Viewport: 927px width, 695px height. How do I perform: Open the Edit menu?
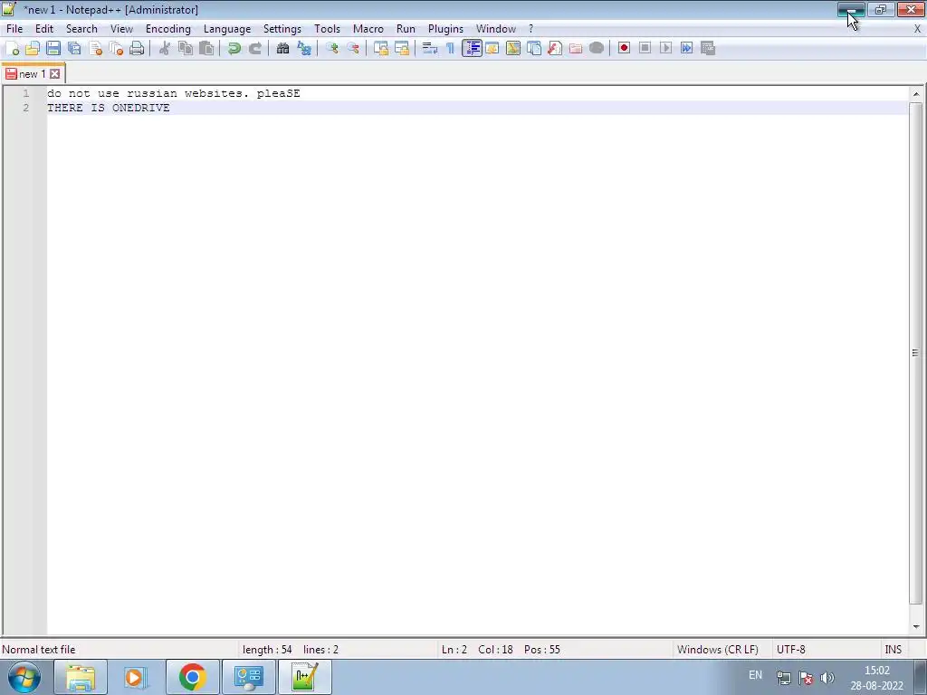tap(44, 29)
